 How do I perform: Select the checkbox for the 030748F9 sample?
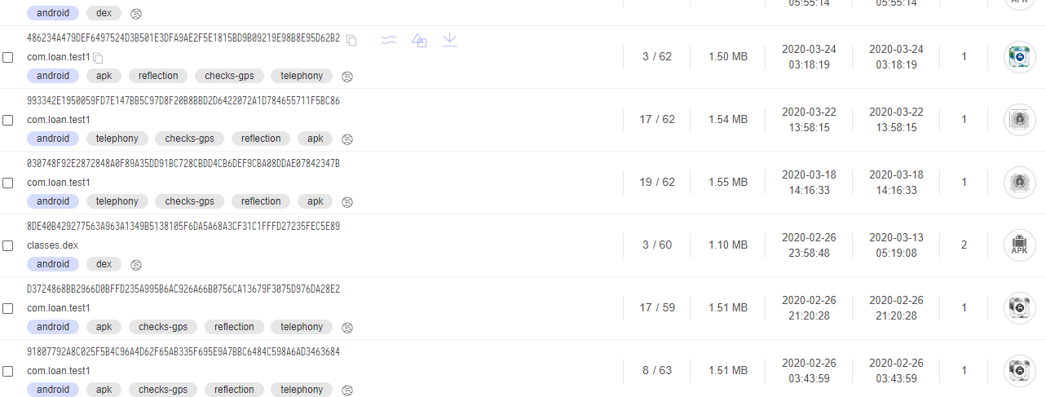tap(8, 183)
